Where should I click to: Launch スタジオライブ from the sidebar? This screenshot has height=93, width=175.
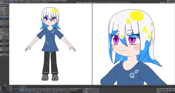coord(4,13)
